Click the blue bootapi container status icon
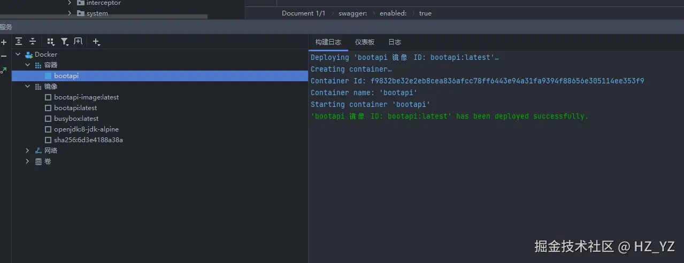 [48, 76]
